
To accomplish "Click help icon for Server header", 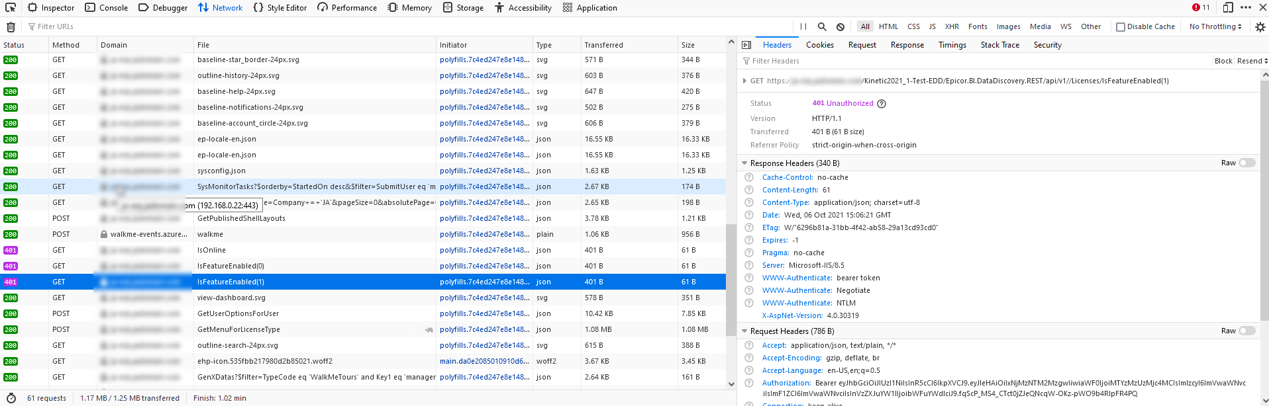I will (749, 265).
